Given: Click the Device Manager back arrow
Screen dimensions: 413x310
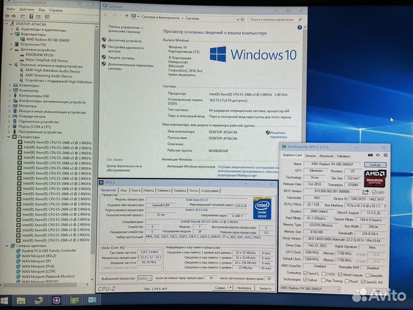Looking at the screenshot, I should click(7, 16).
